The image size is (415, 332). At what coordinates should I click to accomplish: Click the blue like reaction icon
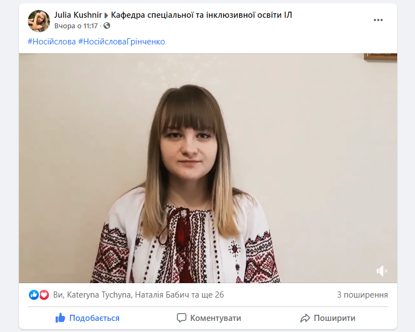coord(33,295)
